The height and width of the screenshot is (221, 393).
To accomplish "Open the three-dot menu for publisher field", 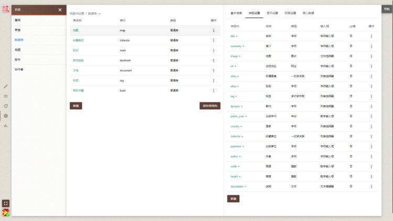I will 371,146.
